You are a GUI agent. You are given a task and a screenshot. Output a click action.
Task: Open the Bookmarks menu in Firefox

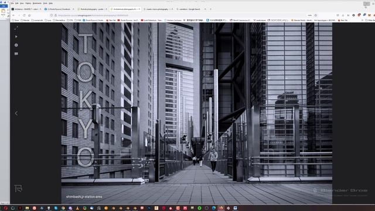tap(37, 4)
